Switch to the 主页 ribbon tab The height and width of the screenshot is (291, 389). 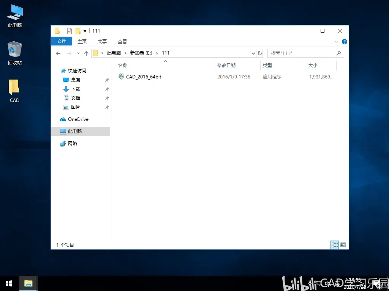coord(82,41)
